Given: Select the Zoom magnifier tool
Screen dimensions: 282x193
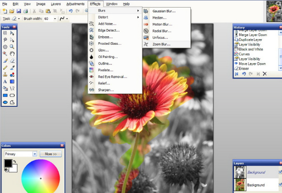Looking at the screenshot, I should click(12, 47).
